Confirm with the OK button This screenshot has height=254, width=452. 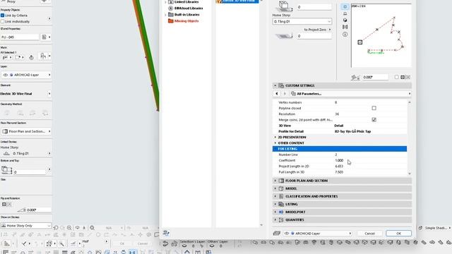(398, 234)
